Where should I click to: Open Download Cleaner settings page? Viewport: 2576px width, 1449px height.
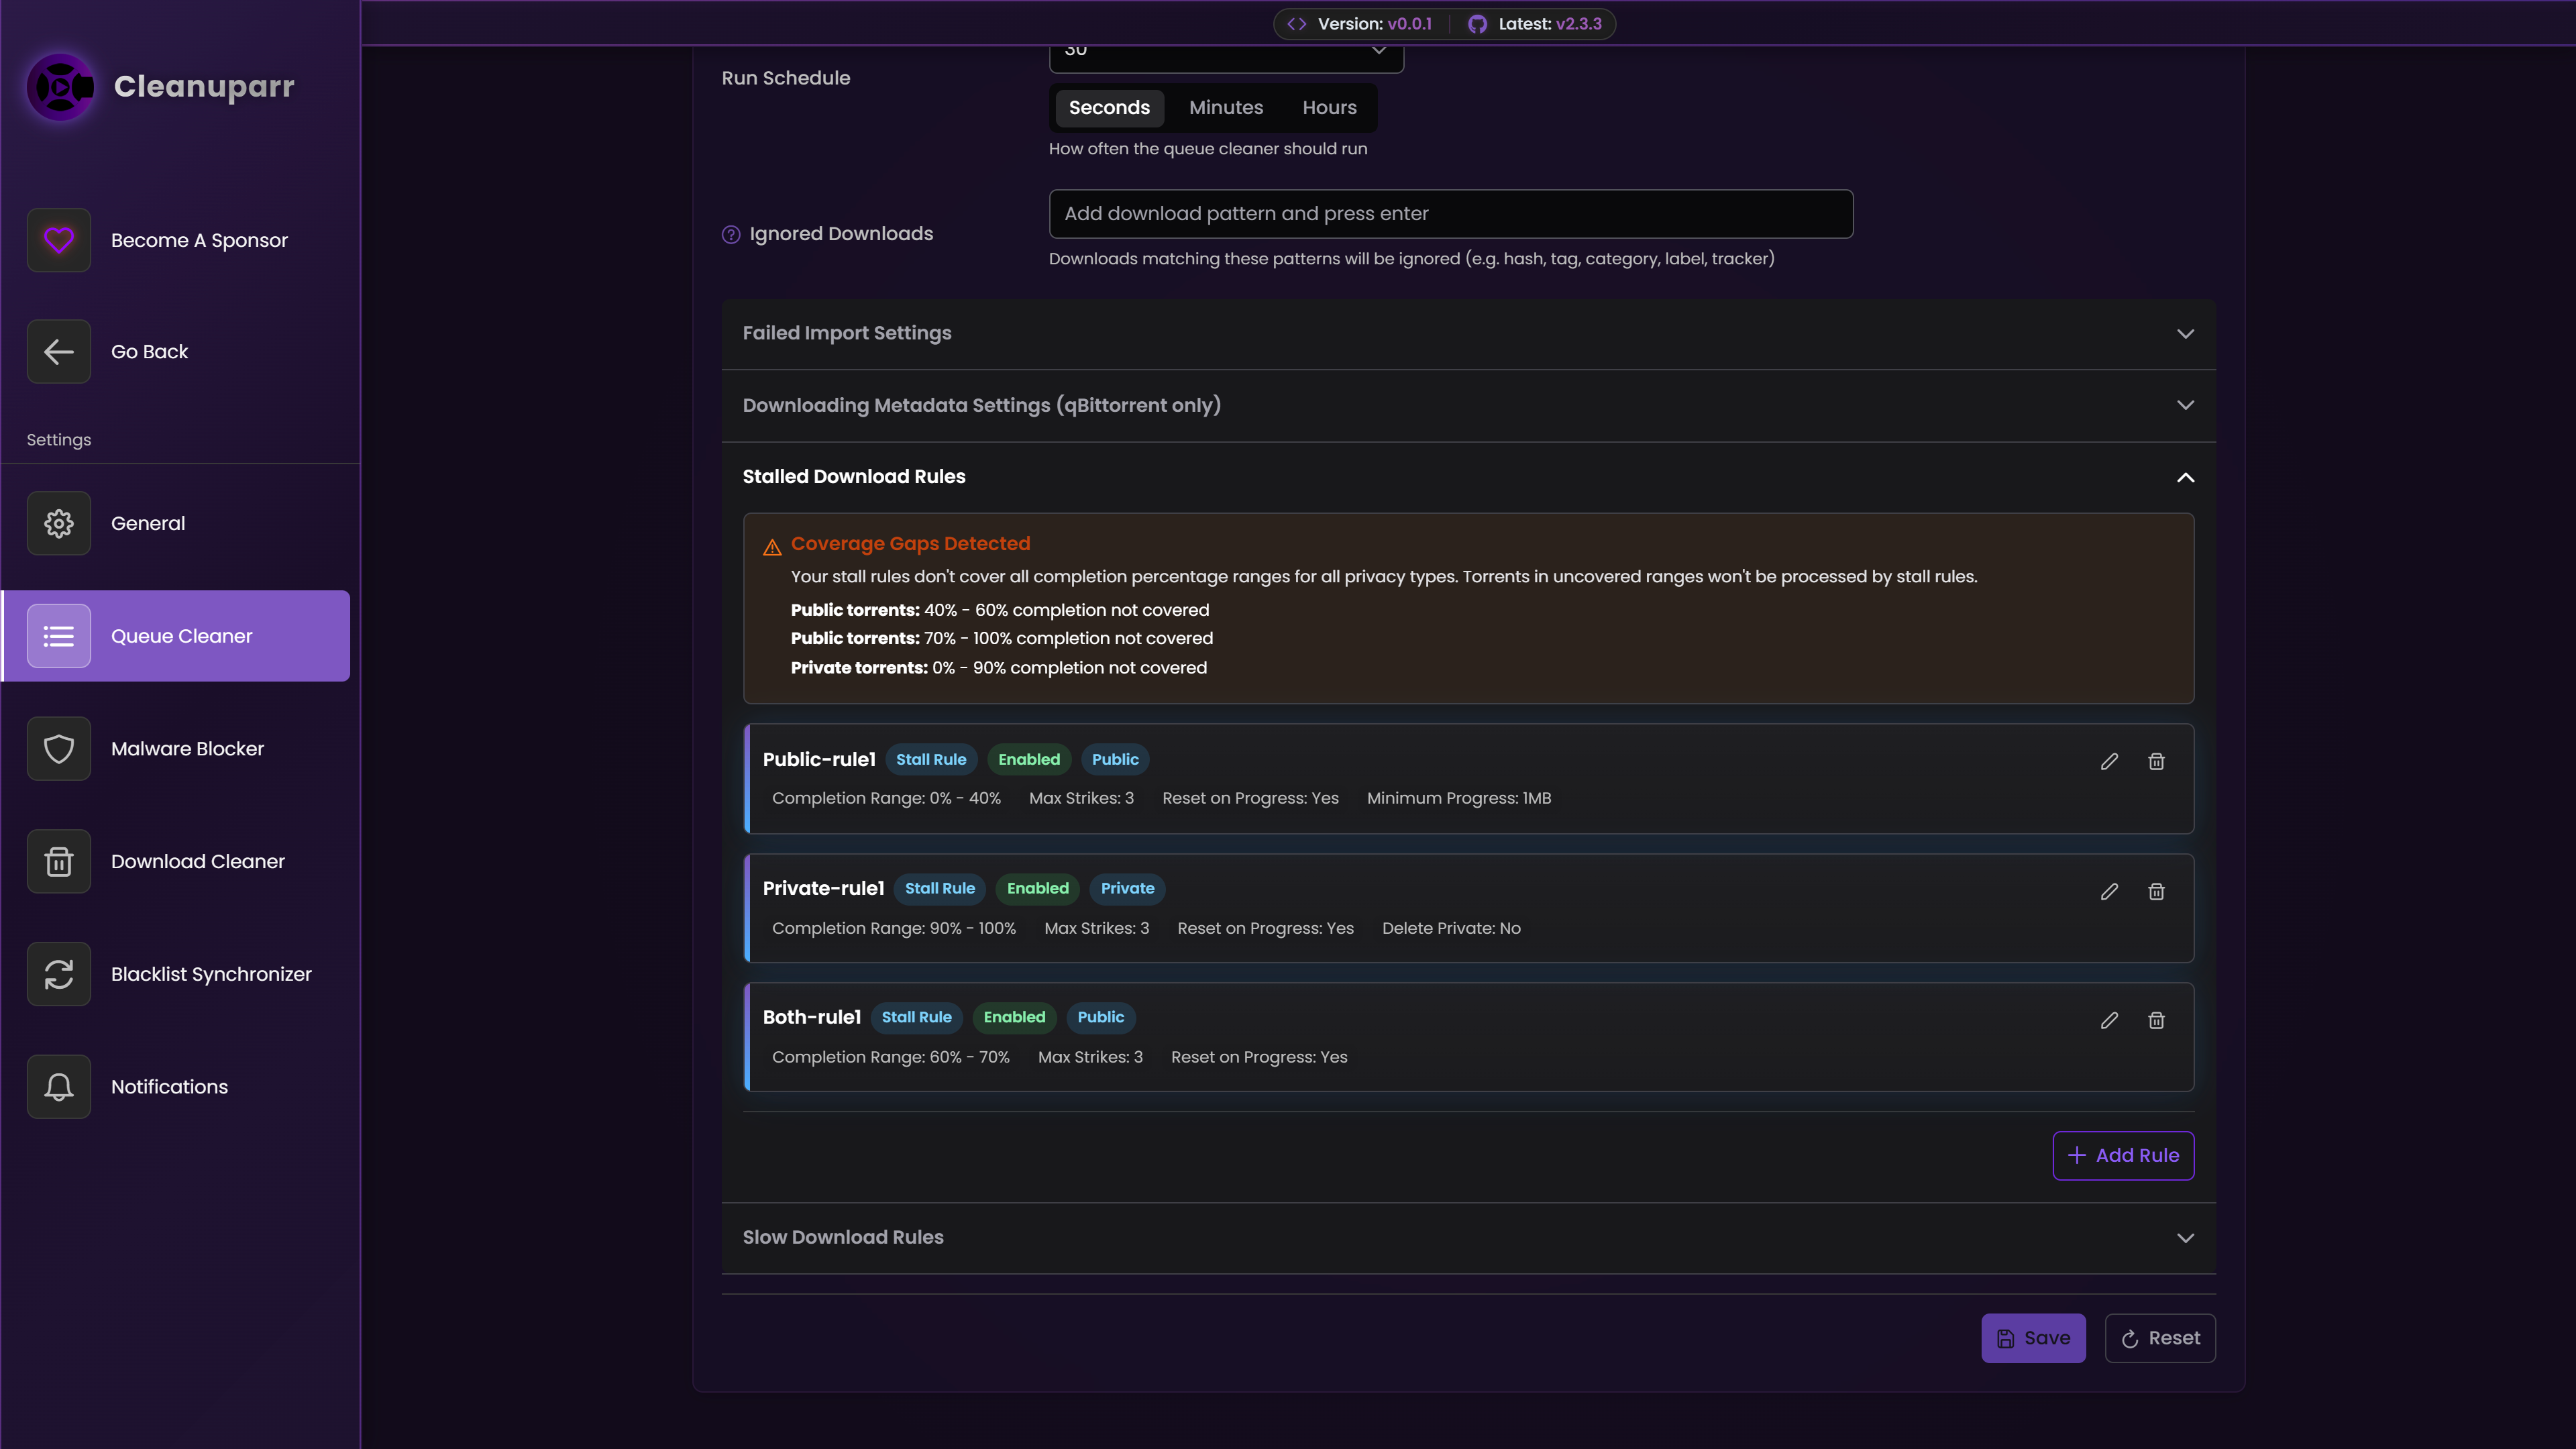point(197,862)
